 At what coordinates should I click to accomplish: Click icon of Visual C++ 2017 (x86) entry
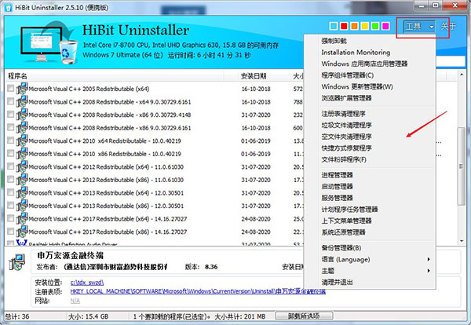(22, 232)
